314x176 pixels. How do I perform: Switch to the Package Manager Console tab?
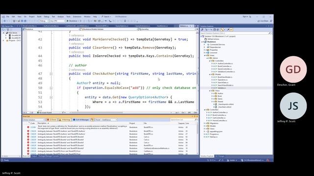49,156
